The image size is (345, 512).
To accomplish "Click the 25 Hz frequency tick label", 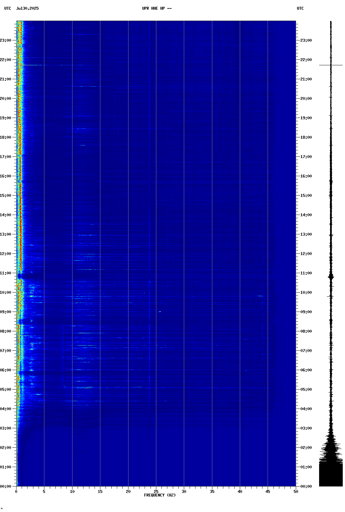I will tap(156, 492).
